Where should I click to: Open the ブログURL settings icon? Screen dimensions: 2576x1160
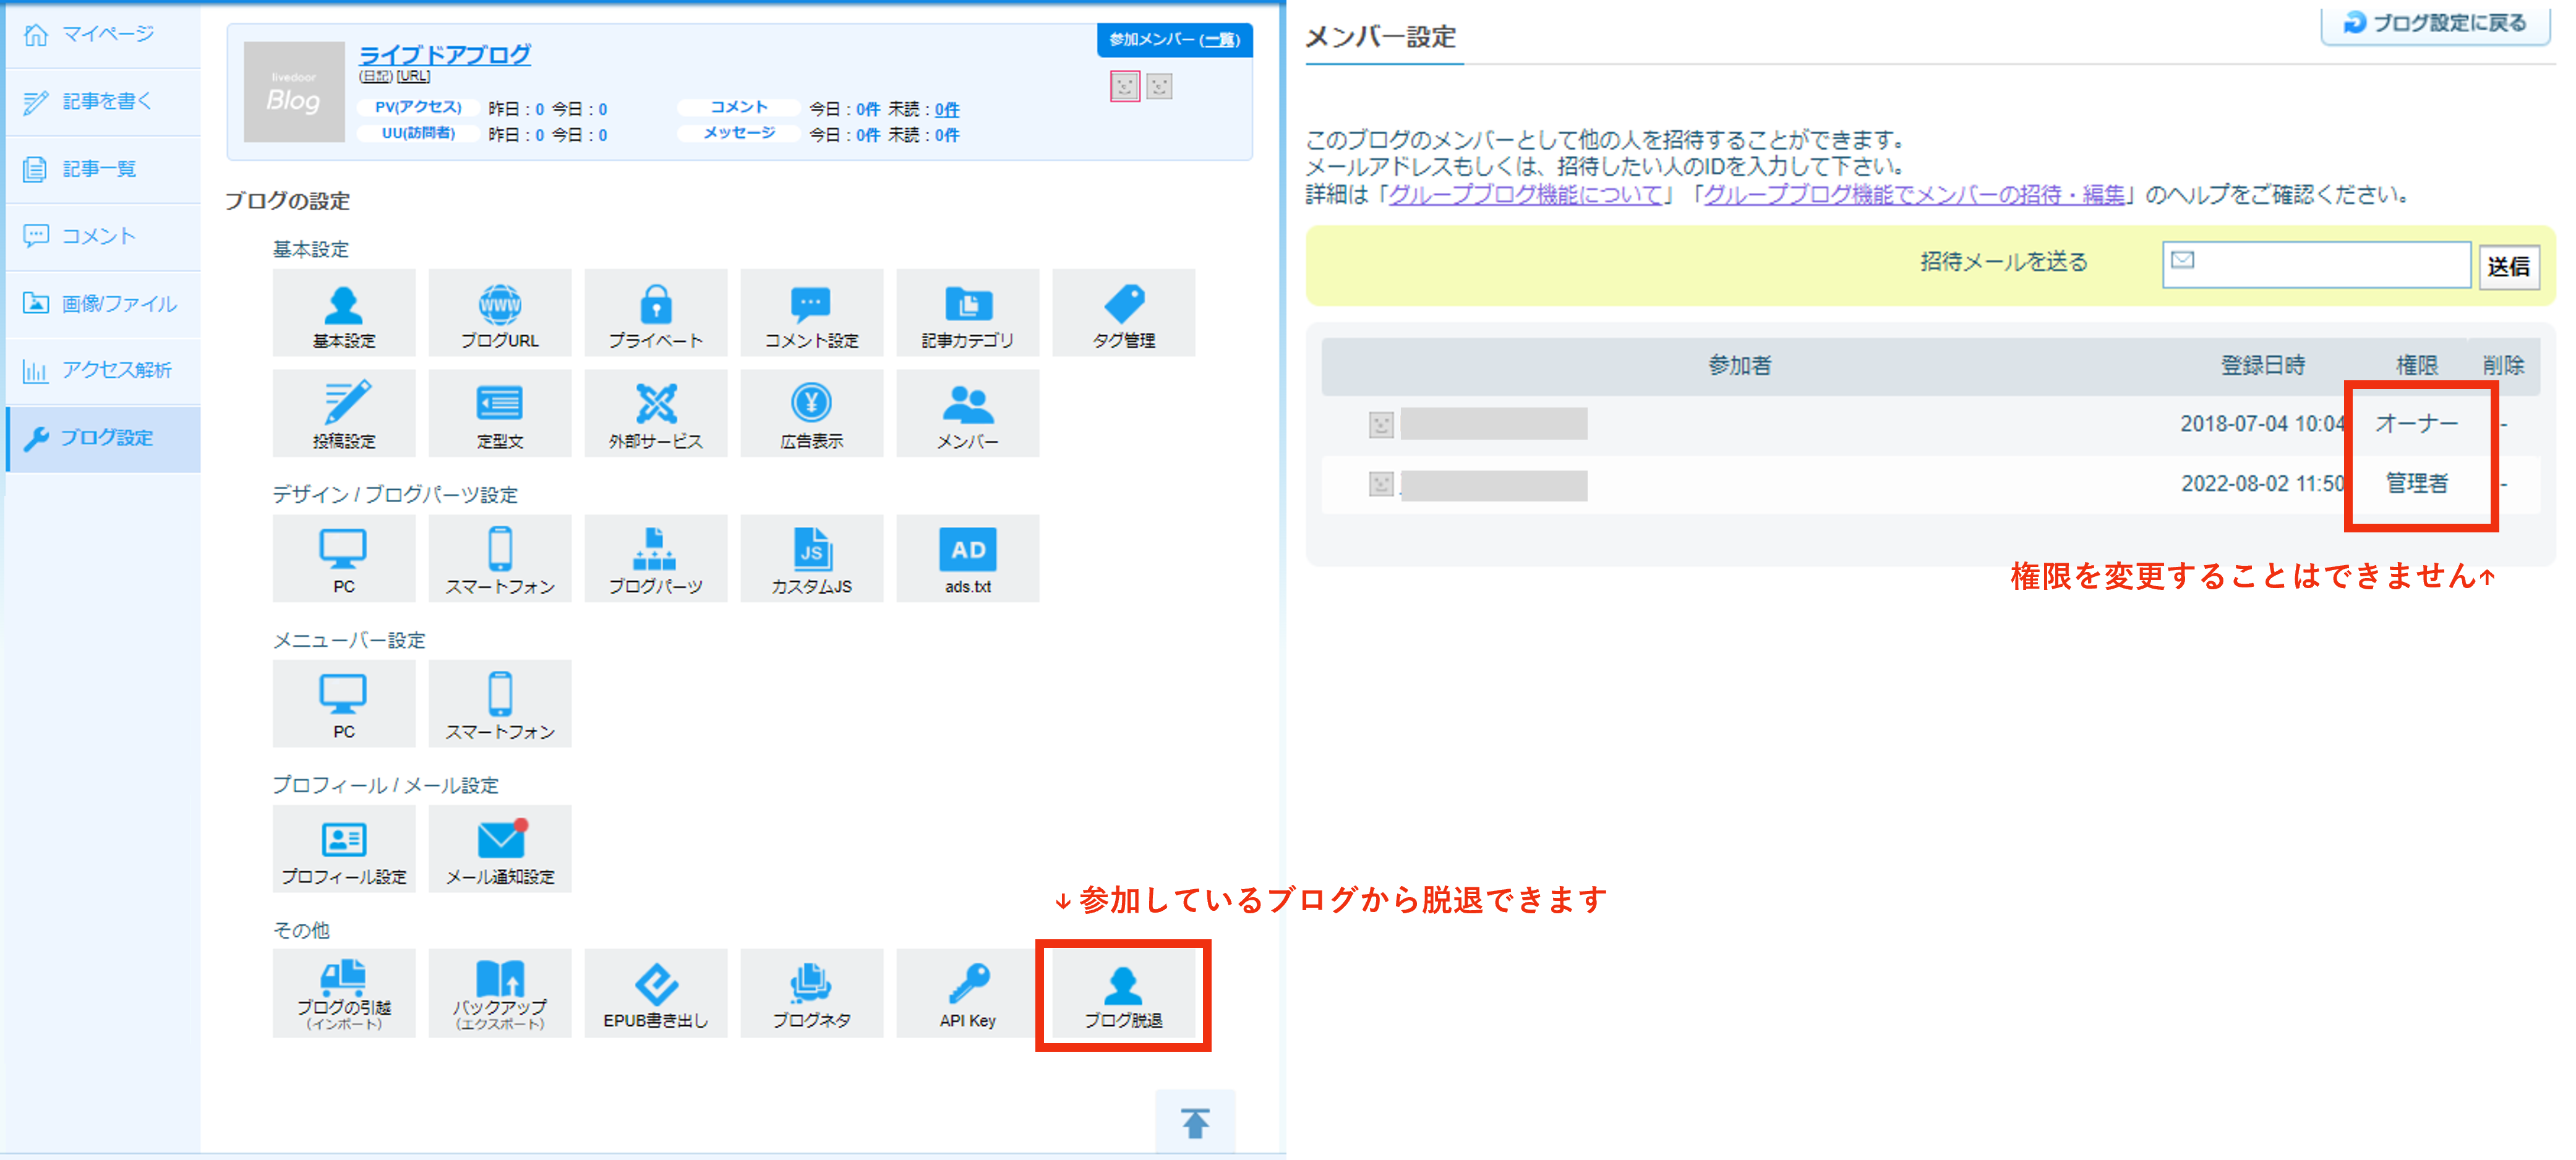(x=499, y=313)
